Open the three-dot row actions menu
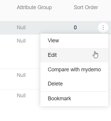The width and height of the screenshot is (111, 121). tap(103, 28)
